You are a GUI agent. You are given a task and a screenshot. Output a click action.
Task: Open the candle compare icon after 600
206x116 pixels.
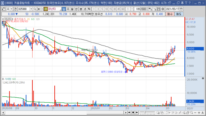click(x=150, y=9)
